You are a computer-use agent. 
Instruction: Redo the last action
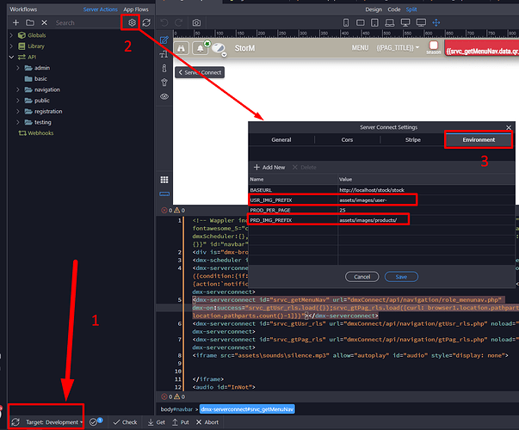tap(179, 22)
